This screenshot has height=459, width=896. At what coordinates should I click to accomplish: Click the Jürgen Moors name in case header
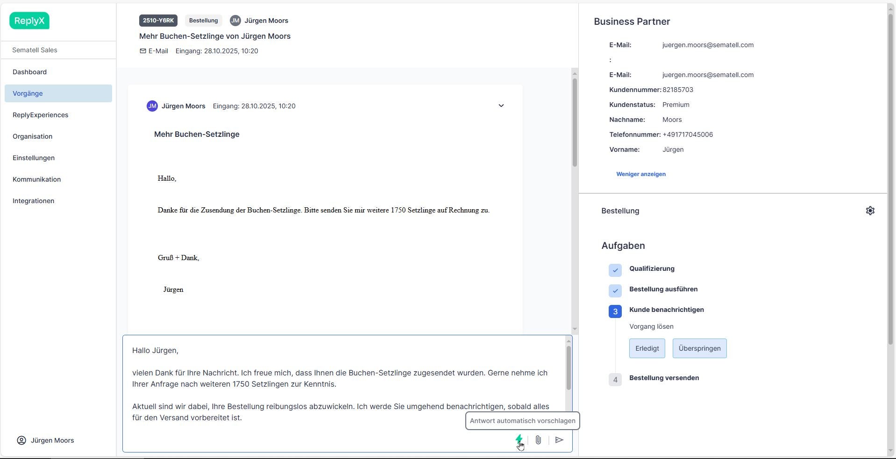click(266, 21)
